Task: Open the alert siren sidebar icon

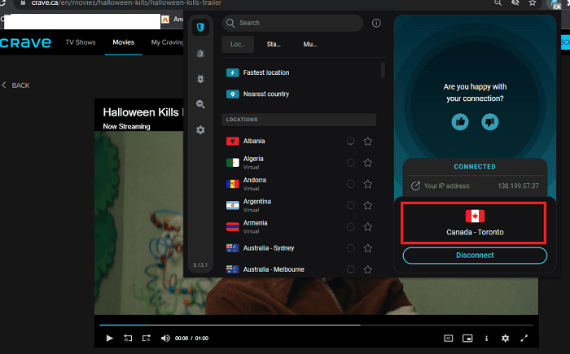Action: 200,53
